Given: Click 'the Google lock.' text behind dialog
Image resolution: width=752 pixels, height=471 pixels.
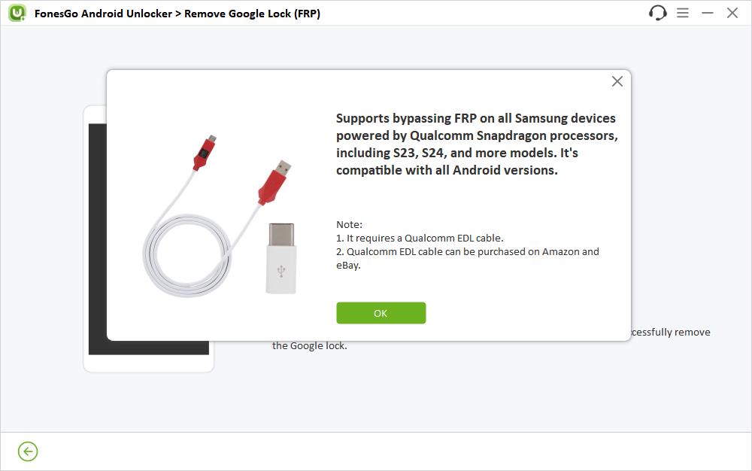Looking at the screenshot, I should click(x=309, y=346).
